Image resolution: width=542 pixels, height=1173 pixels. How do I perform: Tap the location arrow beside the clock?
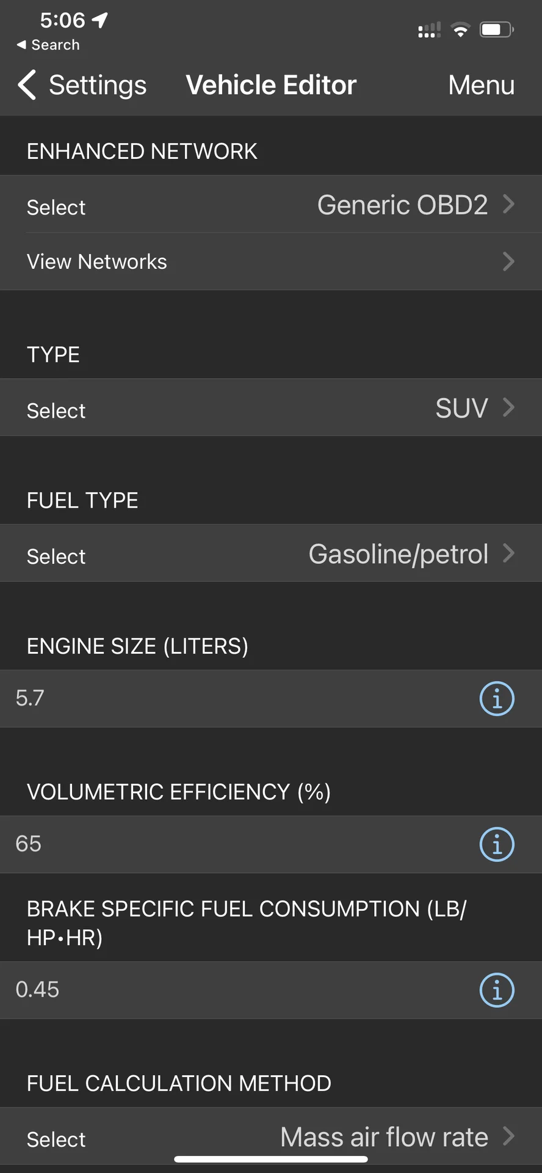pos(99,20)
